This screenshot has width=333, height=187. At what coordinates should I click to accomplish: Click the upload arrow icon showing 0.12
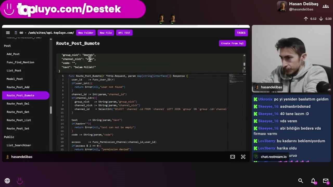pos(306,19)
